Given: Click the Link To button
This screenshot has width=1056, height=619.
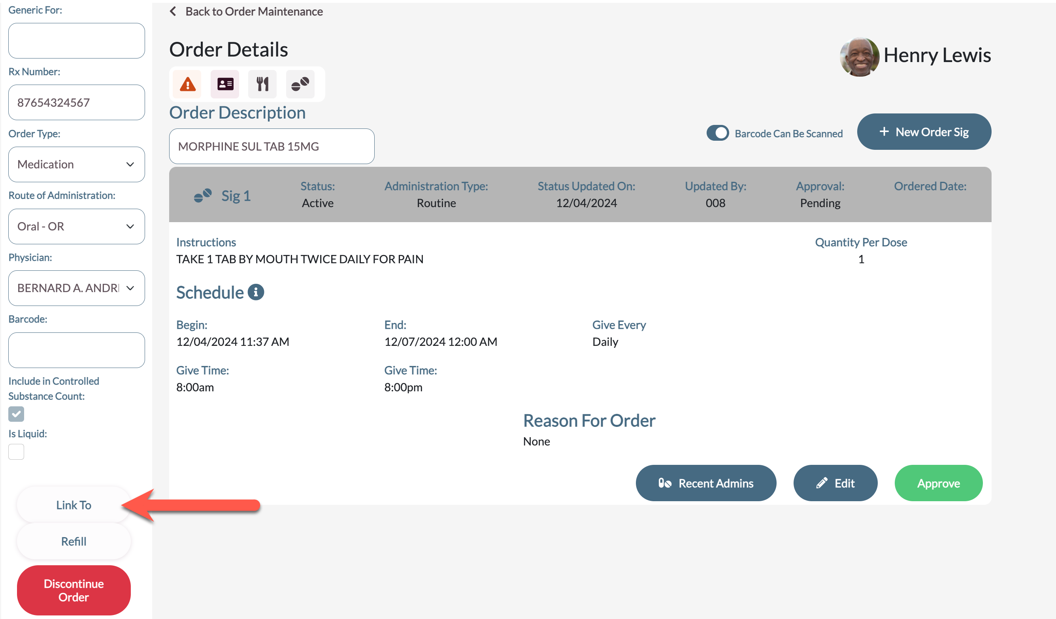Looking at the screenshot, I should click(x=74, y=505).
